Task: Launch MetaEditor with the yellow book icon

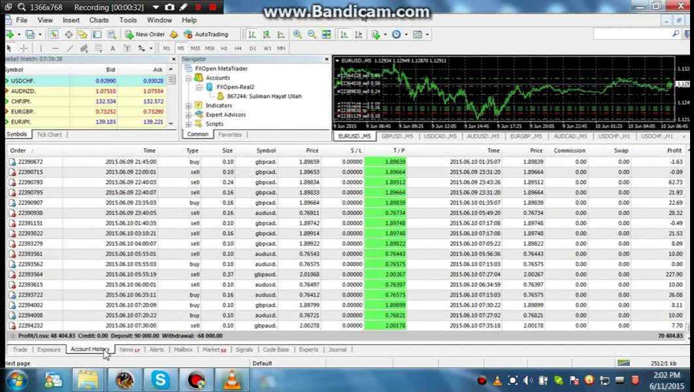Action: [x=174, y=34]
